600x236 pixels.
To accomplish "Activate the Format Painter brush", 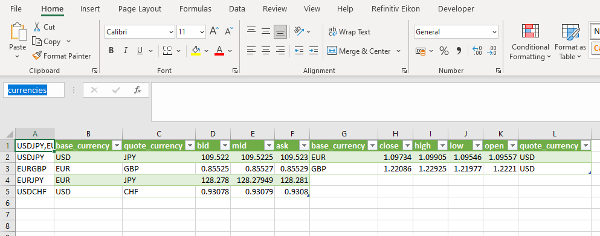I will coord(37,56).
